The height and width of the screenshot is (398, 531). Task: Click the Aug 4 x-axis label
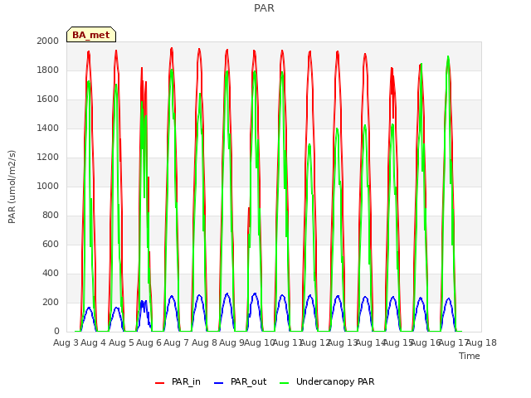(94, 342)
